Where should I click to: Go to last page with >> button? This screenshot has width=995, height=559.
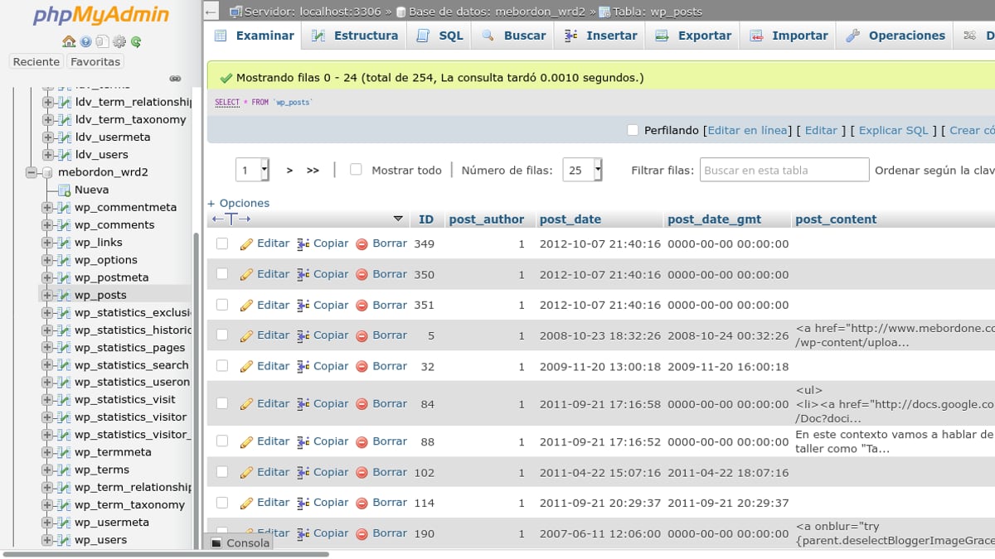pyautogui.click(x=313, y=171)
